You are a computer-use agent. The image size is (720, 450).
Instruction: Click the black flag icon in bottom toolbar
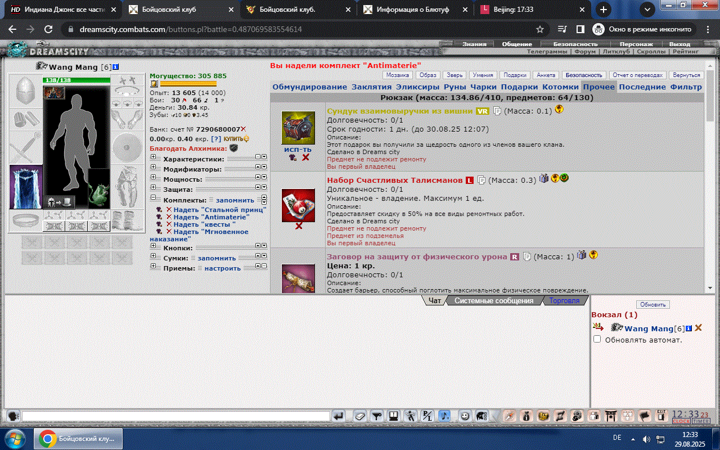click(645, 416)
